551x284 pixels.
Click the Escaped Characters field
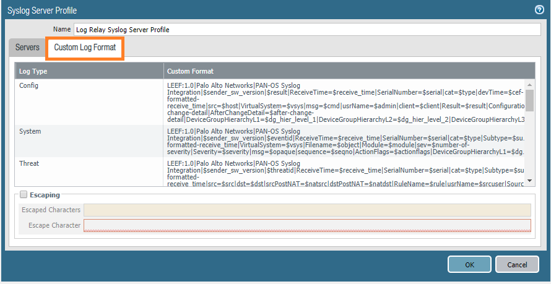307,210
